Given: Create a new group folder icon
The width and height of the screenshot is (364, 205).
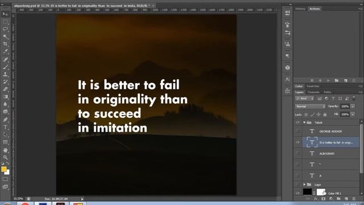Looking at the screenshot, I should (339, 199).
